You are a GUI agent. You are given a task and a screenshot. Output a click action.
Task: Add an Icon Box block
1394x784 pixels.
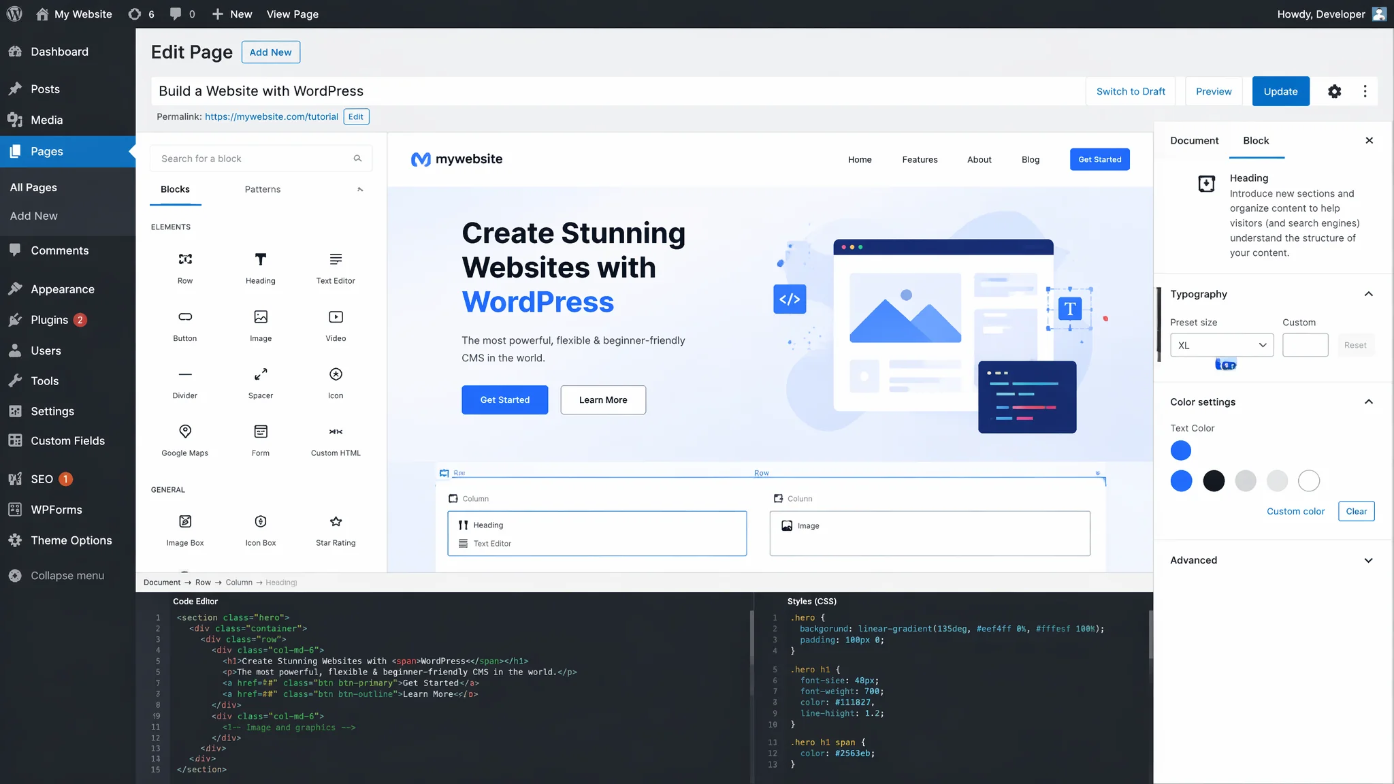point(261,529)
